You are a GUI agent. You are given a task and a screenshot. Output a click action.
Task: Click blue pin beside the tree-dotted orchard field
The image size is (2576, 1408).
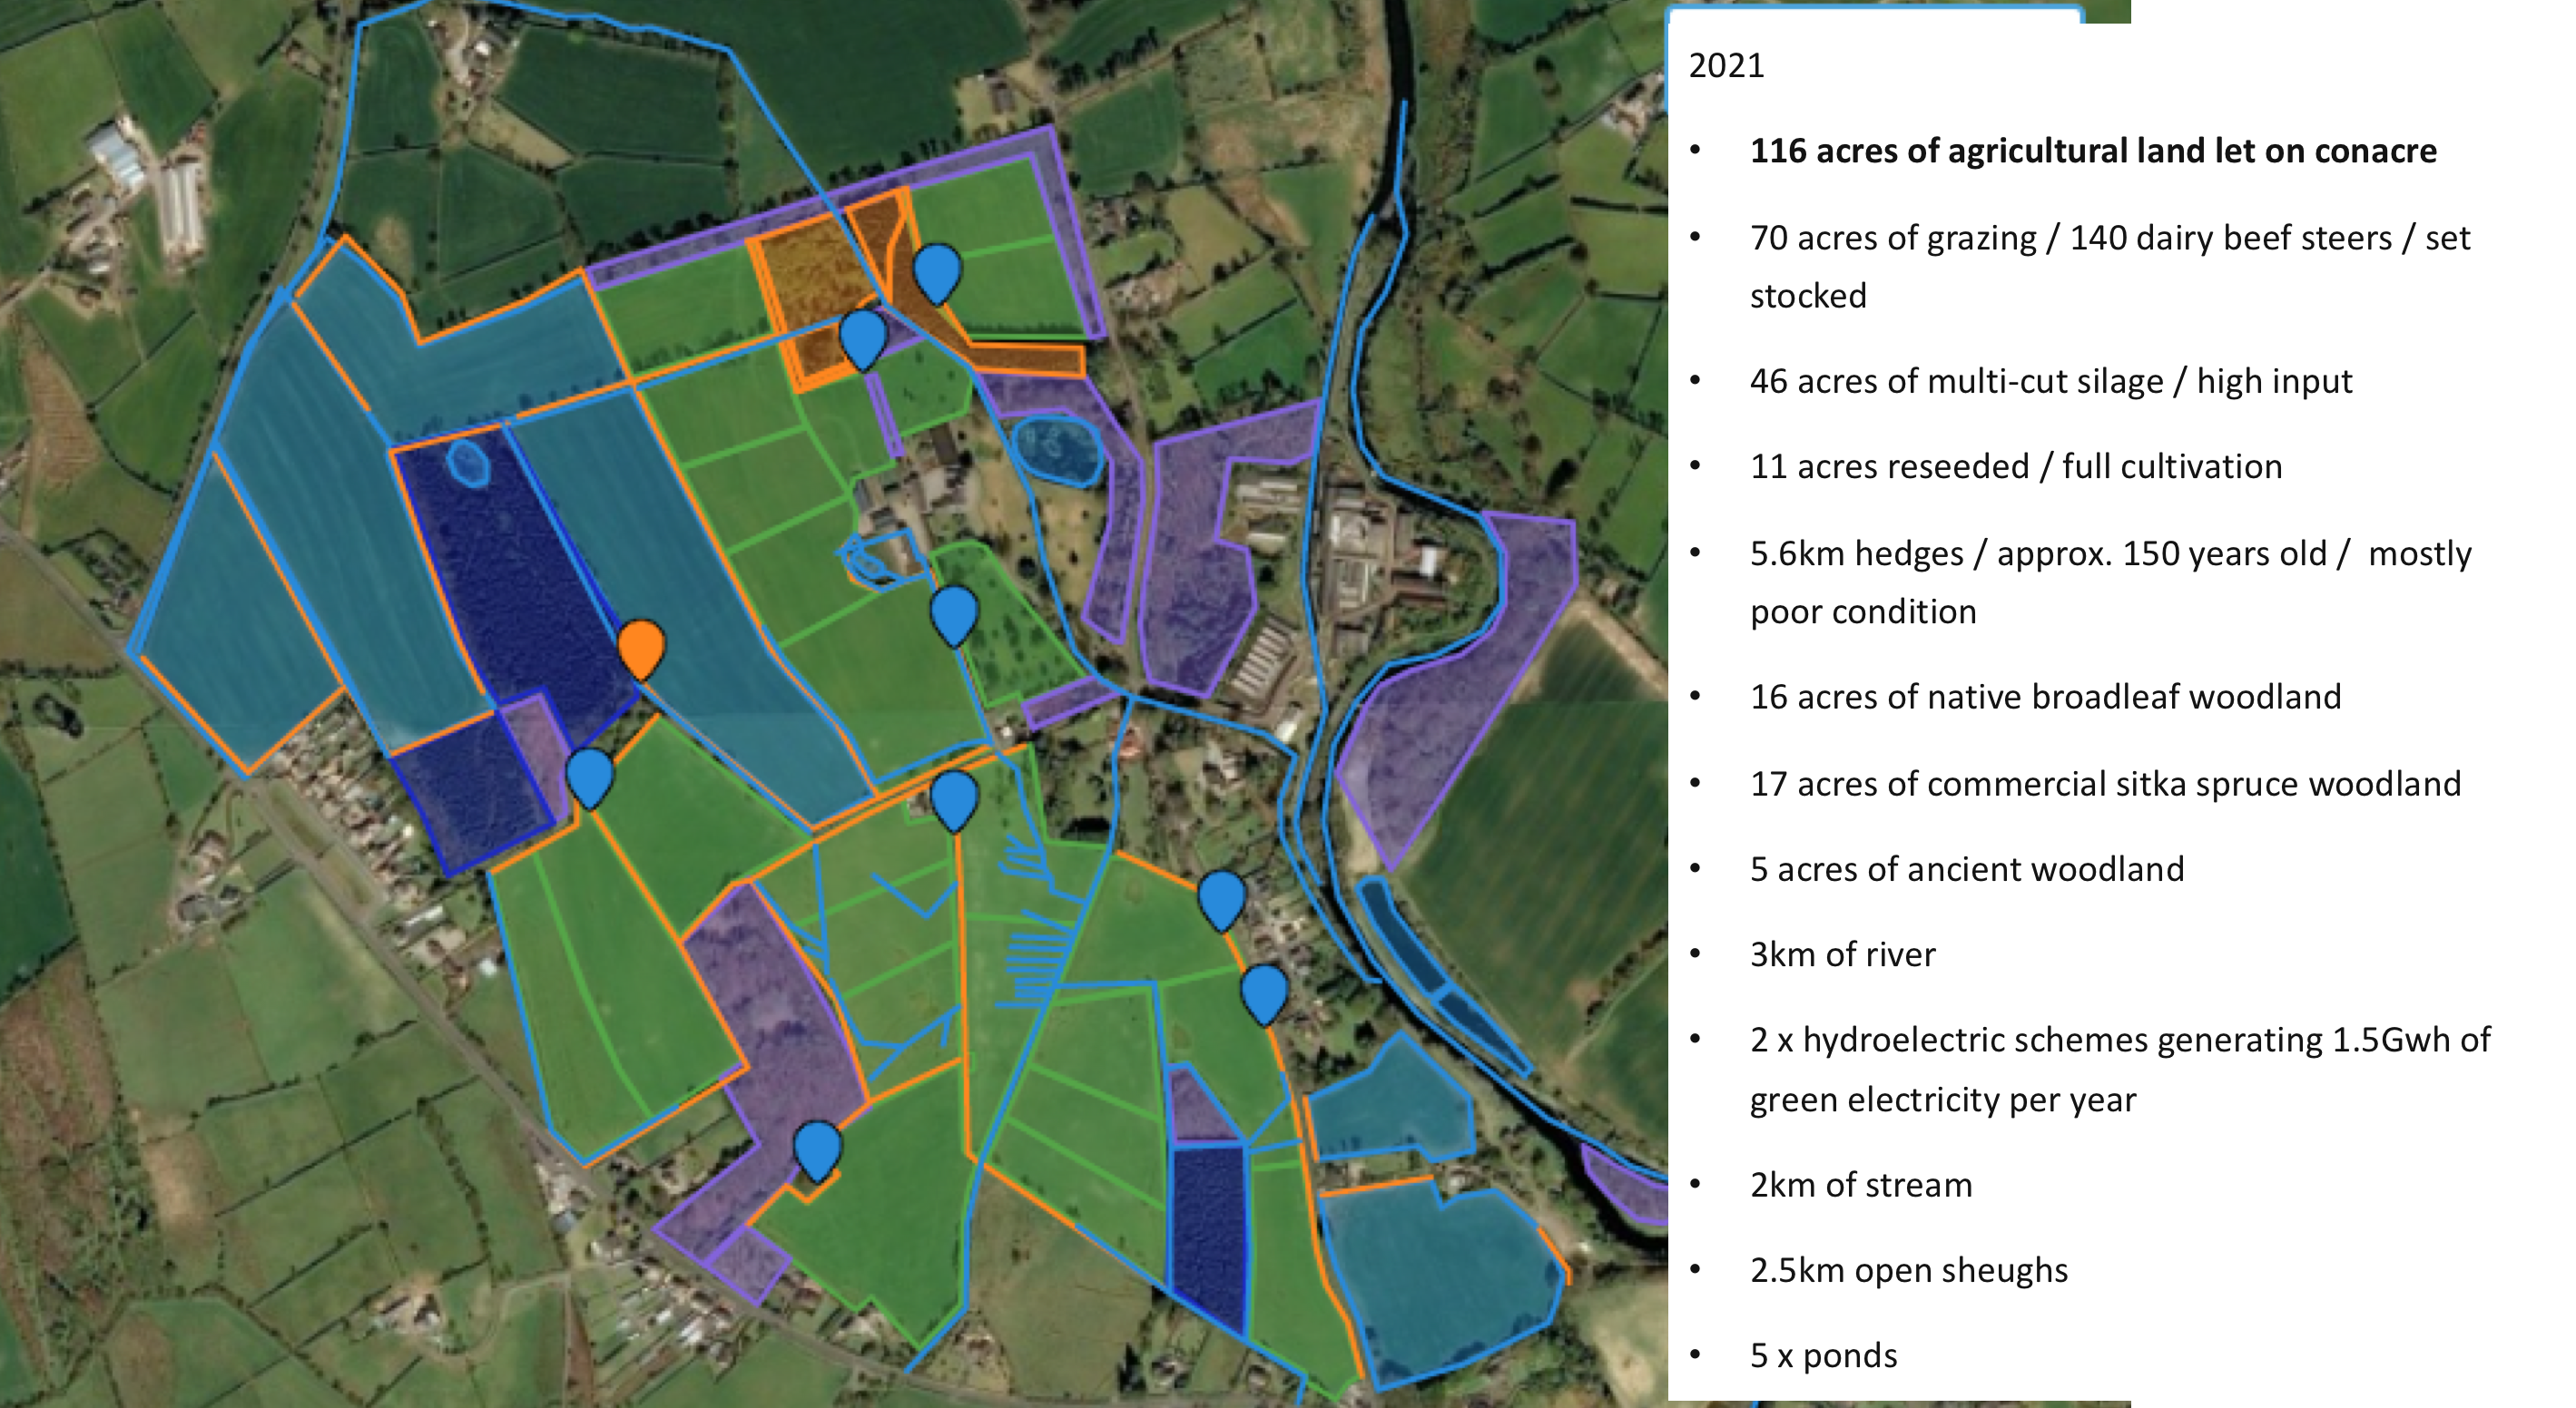tap(953, 611)
